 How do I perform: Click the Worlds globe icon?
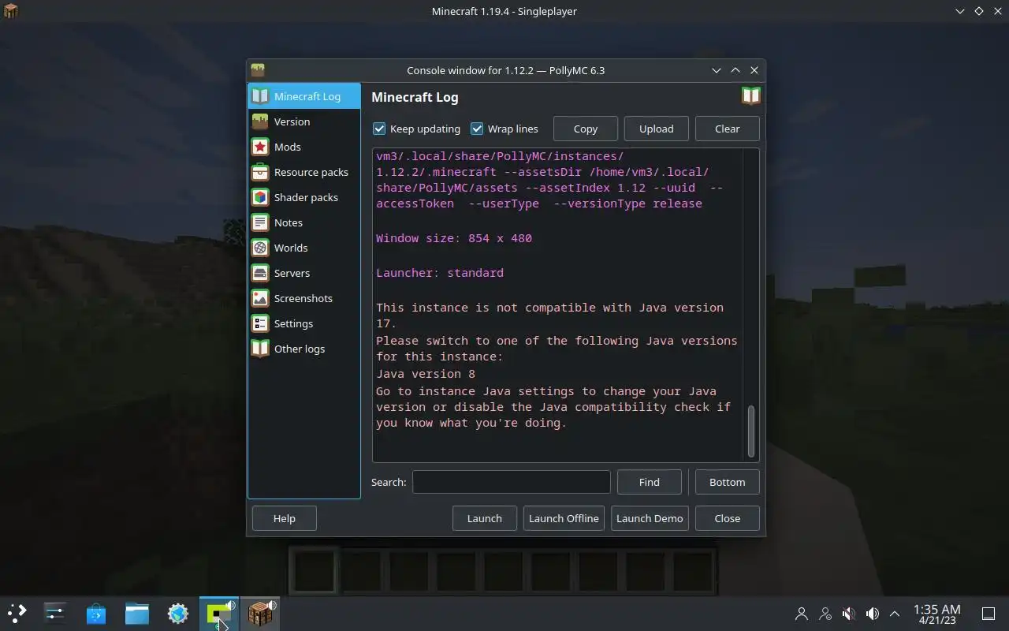pyautogui.click(x=260, y=248)
